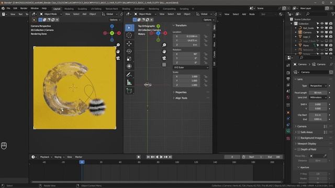
Task: Open Options popover in camera viewport
Action: coord(115,20)
